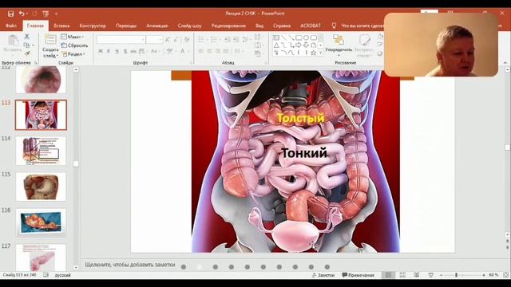Screen dimensions: 511x287
Task: Expand the shapes gallery with More arrow
Action: click(321, 53)
